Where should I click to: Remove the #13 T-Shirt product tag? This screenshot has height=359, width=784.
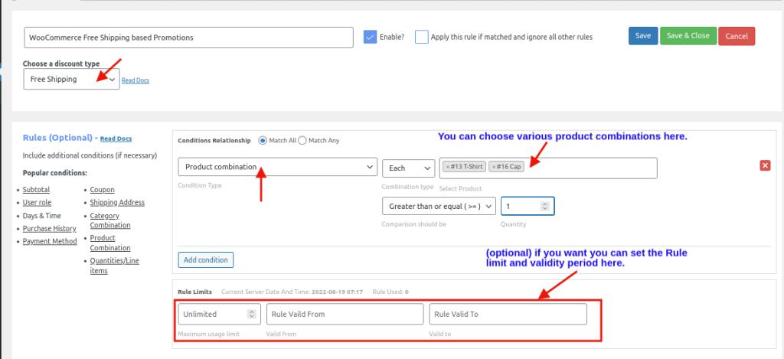[x=448, y=168]
